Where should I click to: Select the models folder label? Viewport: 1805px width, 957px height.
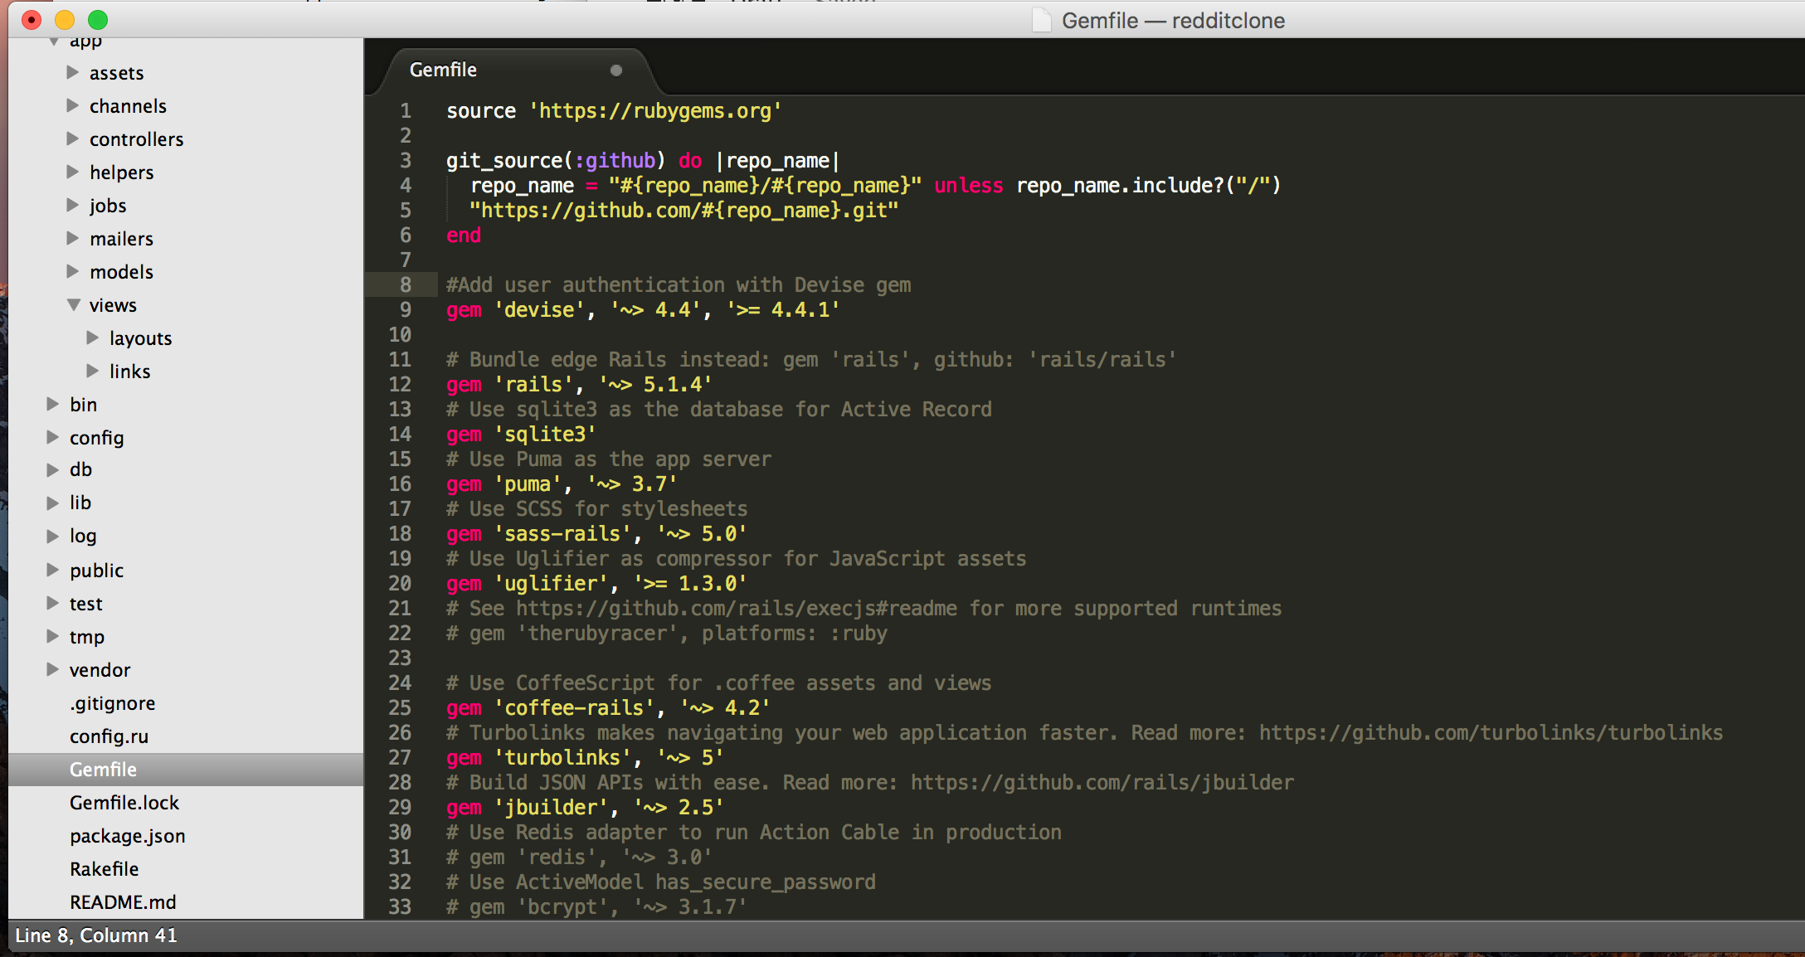coord(121,272)
